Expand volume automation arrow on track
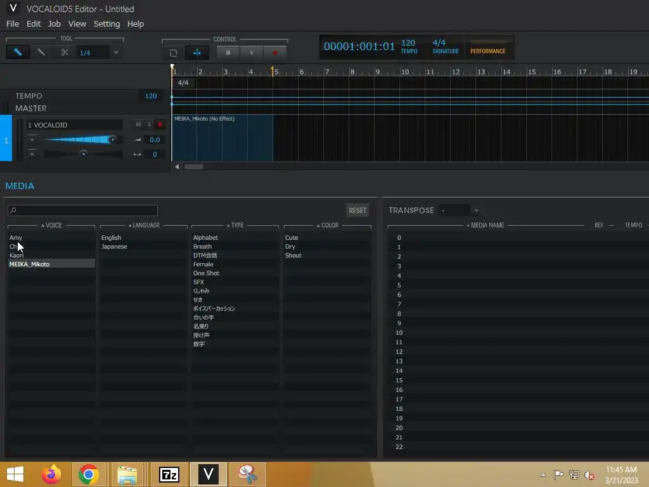This screenshot has width=649, height=487. click(32, 140)
